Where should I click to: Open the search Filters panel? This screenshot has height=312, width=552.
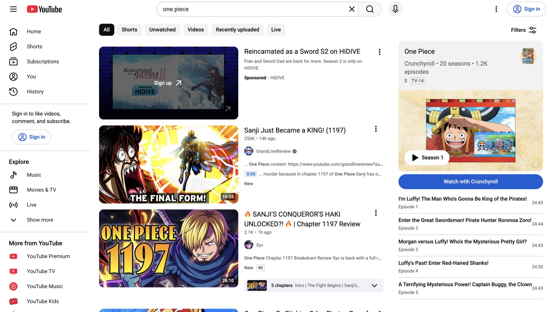tap(524, 30)
